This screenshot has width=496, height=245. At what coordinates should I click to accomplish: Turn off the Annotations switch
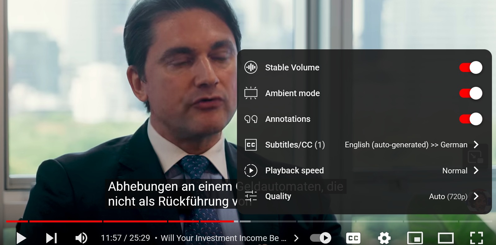coord(471,119)
